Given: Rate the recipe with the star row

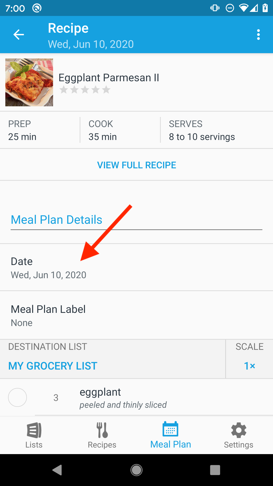Looking at the screenshot, I should coord(85,90).
